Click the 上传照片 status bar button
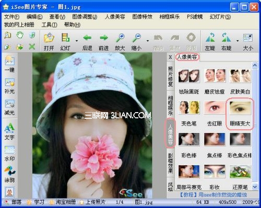This screenshot has width=261, height=208. pyautogui.click(x=92, y=202)
